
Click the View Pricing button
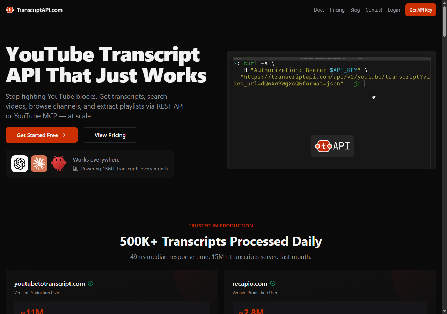[110, 135]
